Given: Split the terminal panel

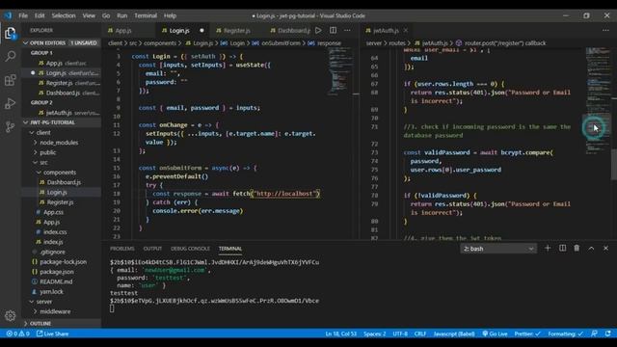Looking at the screenshot, I should 562,249.
